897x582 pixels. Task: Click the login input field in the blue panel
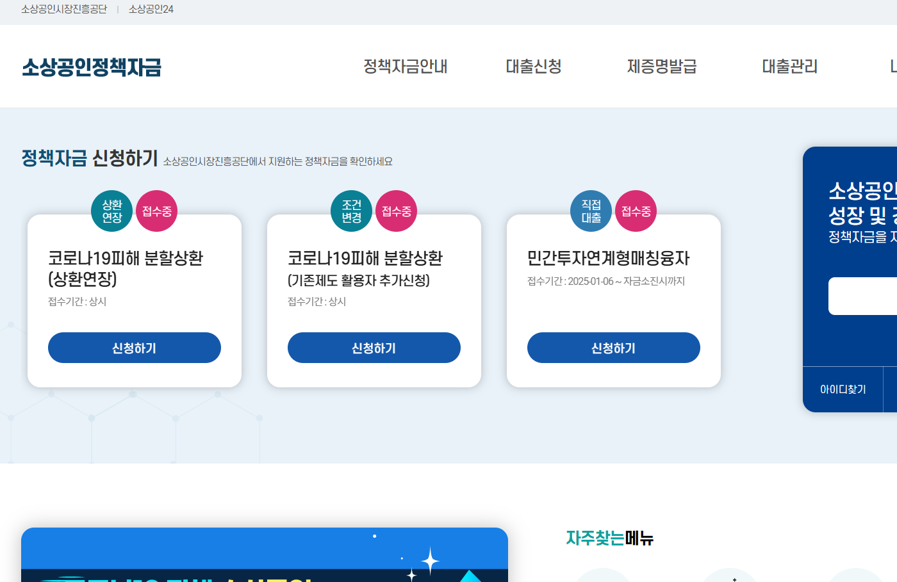click(865, 296)
